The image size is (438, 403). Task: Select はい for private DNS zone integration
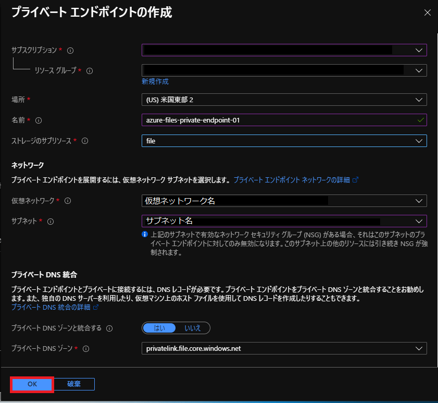point(160,328)
